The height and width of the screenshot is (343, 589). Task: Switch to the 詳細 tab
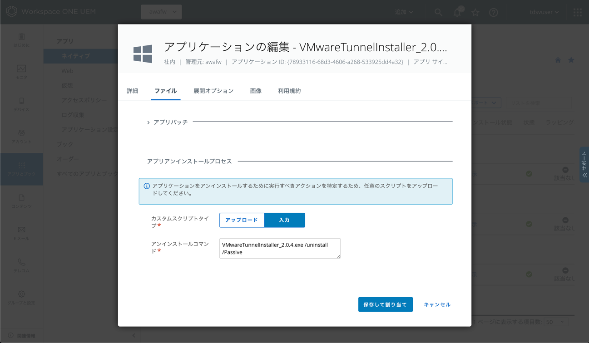[x=132, y=91]
